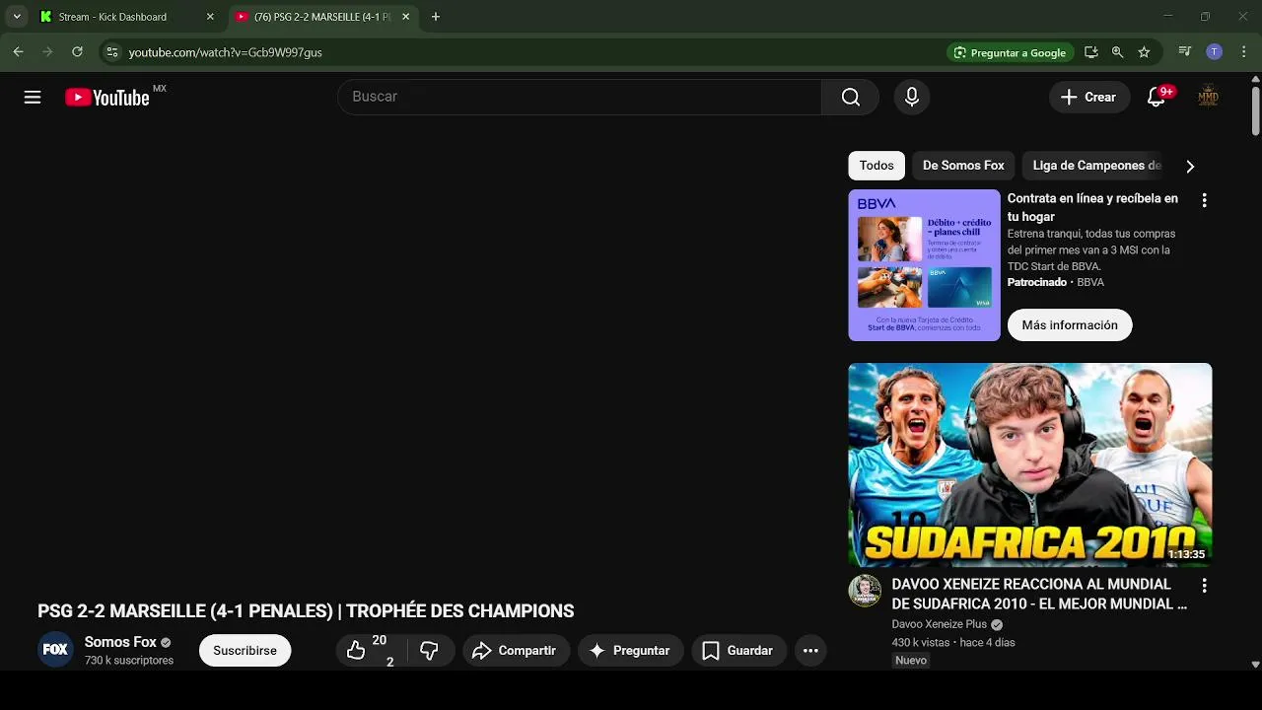Reload the current page
Screen dimensions: 1262x710
tap(77, 52)
